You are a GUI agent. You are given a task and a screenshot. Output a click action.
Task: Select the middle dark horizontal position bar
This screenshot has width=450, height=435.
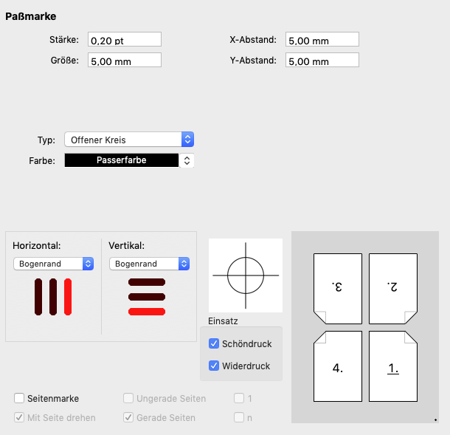click(53, 297)
